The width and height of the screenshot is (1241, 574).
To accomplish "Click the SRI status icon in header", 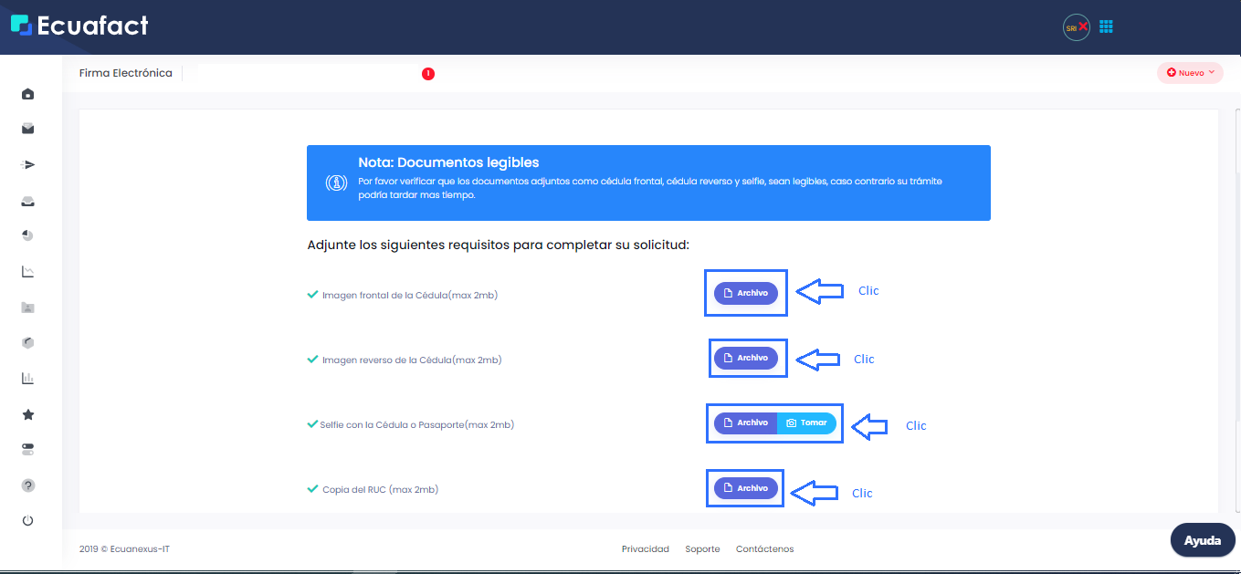I will (1076, 27).
